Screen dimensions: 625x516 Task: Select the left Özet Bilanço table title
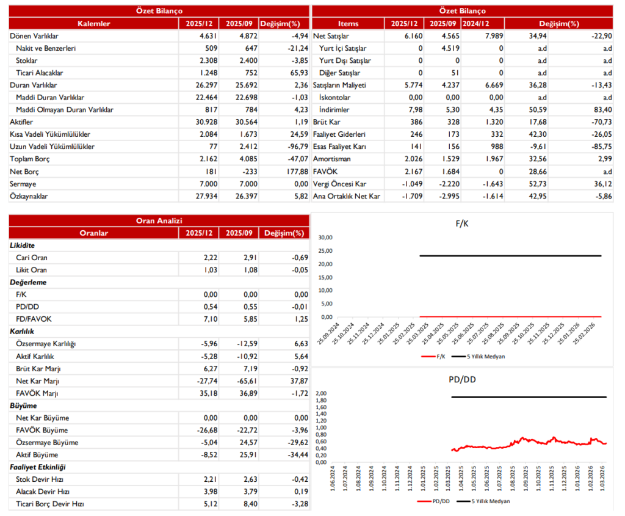(x=157, y=10)
